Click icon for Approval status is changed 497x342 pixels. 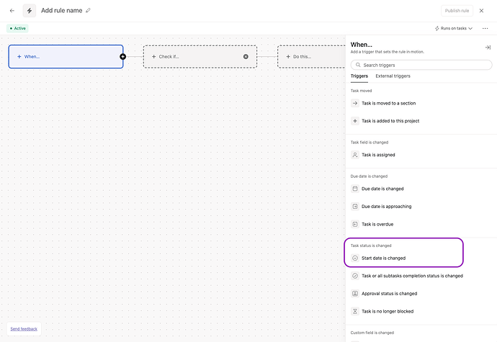click(355, 294)
